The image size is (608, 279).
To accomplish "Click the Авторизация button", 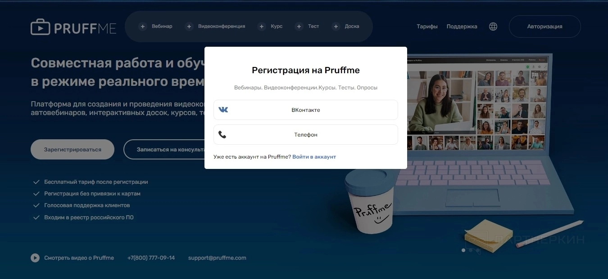I will (544, 27).
